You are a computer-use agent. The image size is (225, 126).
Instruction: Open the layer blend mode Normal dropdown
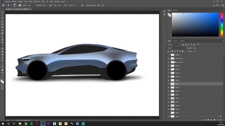click(x=176, y=48)
